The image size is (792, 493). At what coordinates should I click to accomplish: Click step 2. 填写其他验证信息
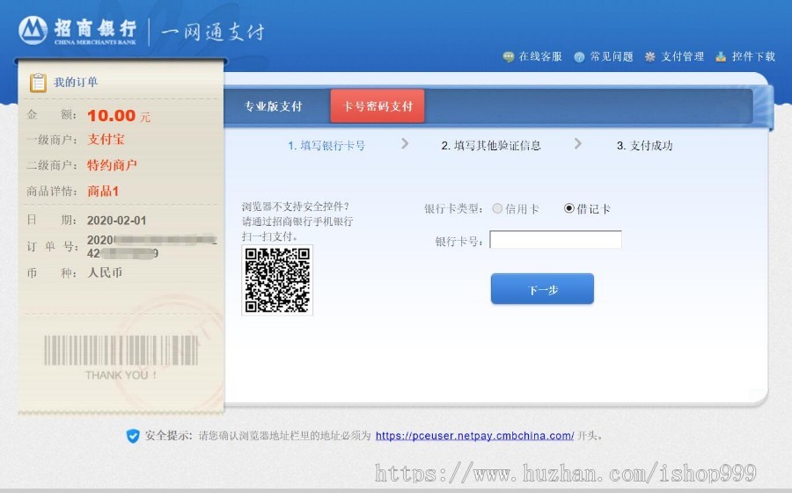(491, 146)
